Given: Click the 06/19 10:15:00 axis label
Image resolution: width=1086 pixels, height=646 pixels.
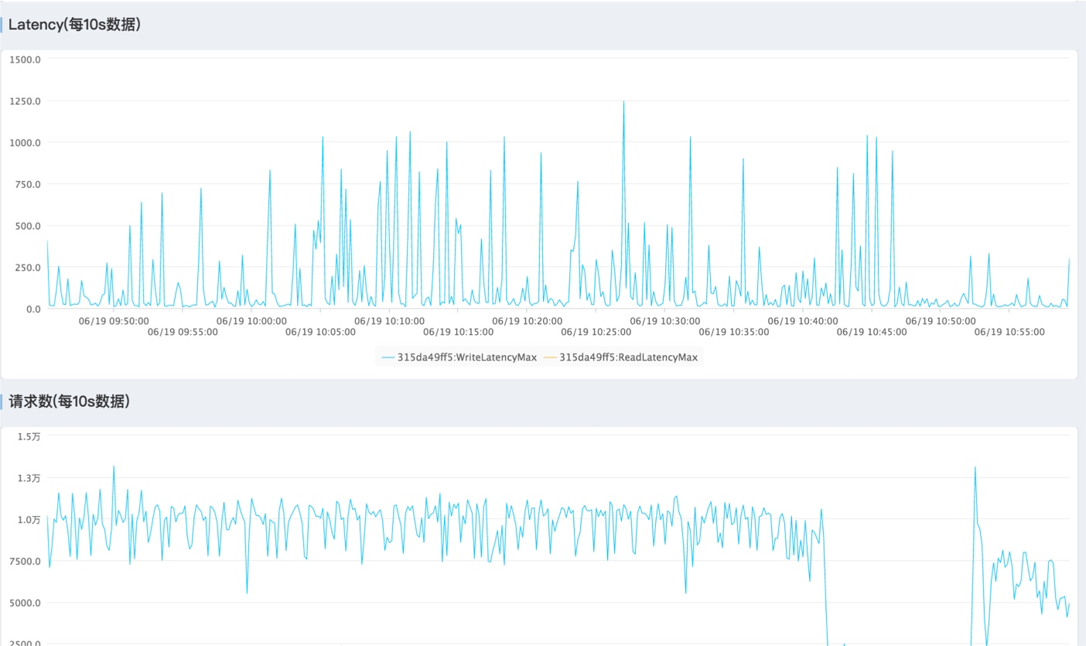Looking at the screenshot, I should point(458,332).
